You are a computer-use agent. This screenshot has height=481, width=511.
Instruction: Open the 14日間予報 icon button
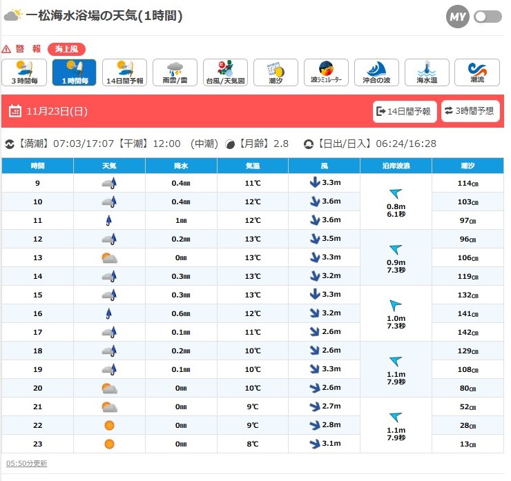coord(125,72)
